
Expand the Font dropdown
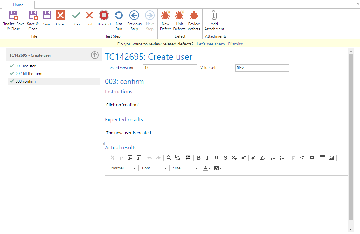tap(154, 168)
